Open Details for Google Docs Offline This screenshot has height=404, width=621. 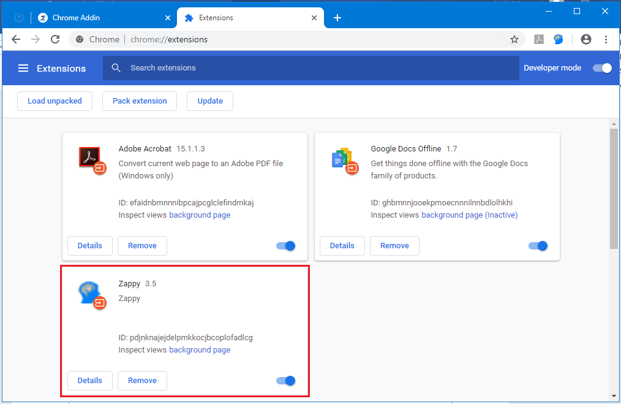(342, 246)
